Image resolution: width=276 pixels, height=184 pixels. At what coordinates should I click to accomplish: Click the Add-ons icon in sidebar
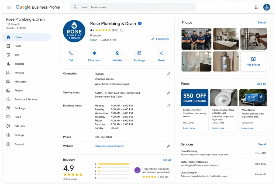[8, 126]
